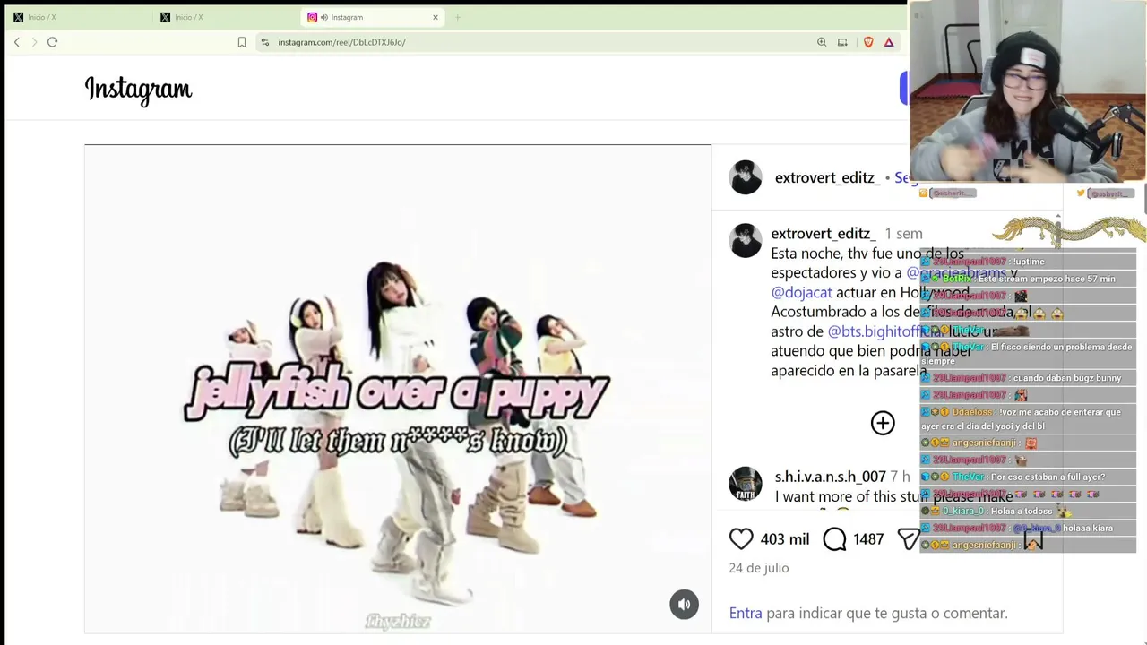Open the Brave Shields lion icon

click(868, 42)
